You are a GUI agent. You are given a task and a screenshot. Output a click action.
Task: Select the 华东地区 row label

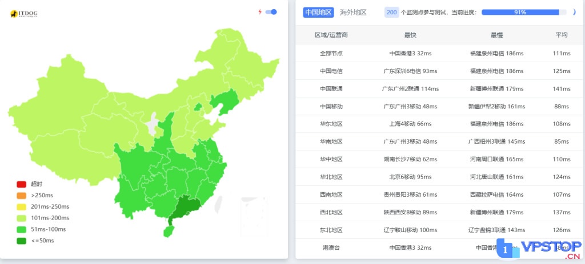331,124
